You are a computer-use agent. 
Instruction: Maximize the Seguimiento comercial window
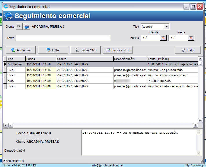[x=193, y=7]
